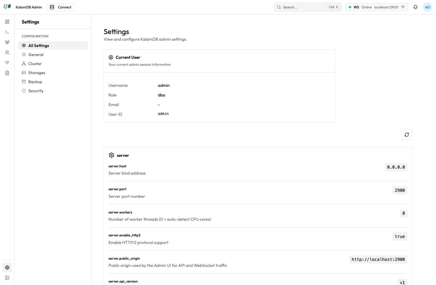Click the Current User card heading
The height and width of the screenshot is (285, 436).
point(128,57)
